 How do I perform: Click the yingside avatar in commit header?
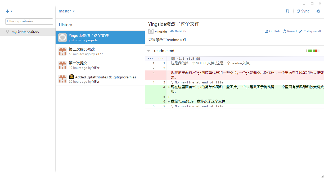click(x=151, y=31)
